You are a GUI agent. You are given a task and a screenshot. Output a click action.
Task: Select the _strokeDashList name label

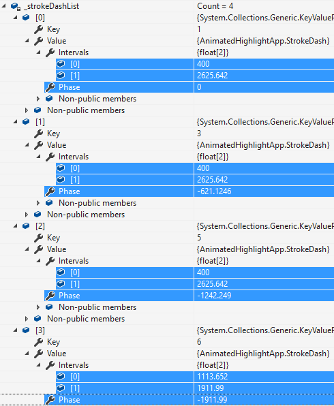tap(51, 6)
